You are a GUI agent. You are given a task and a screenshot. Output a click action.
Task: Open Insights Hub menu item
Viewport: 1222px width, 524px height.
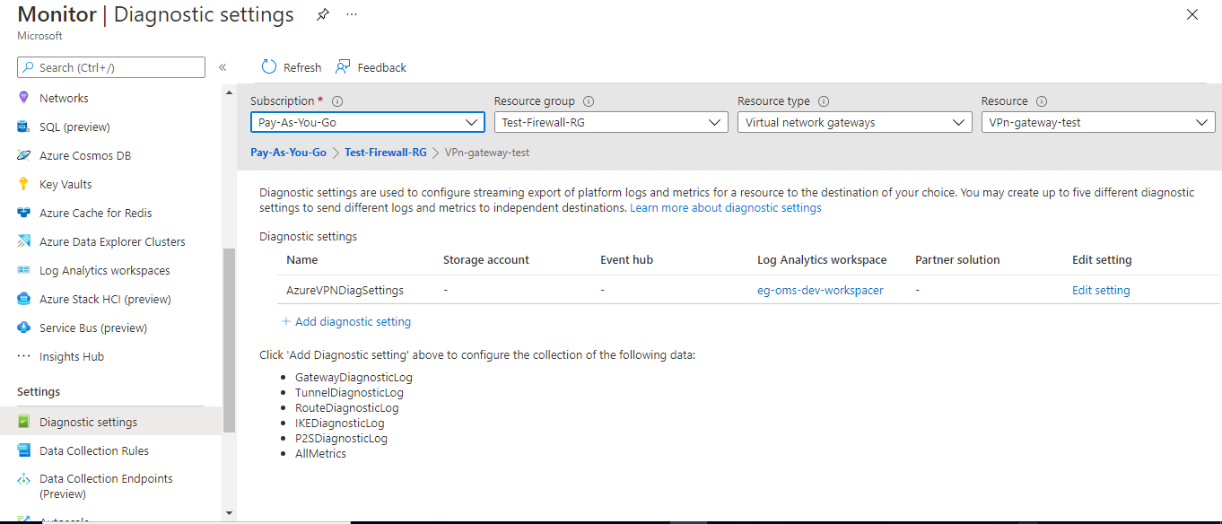point(72,356)
